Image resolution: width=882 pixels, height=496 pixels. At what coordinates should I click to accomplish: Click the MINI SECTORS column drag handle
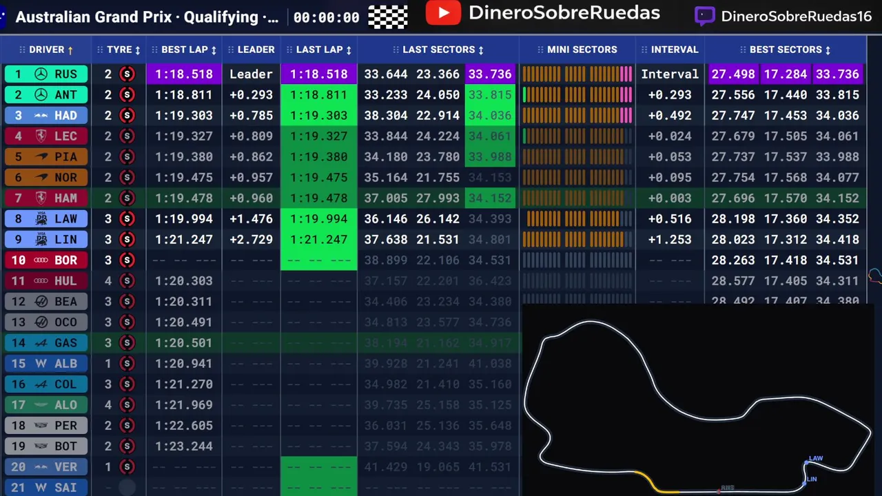click(x=541, y=50)
